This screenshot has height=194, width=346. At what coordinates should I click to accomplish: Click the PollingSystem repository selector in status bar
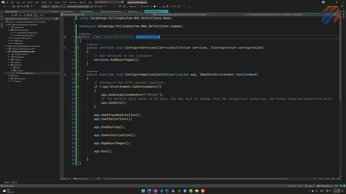pyautogui.click(x=325, y=186)
